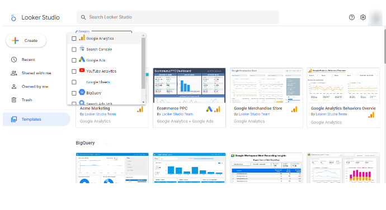Click YouTube Analytics icon in category list

pyautogui.click(x=82, y=70)
